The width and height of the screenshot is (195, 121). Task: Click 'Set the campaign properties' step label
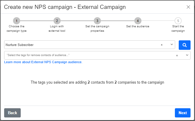[97, 28]
